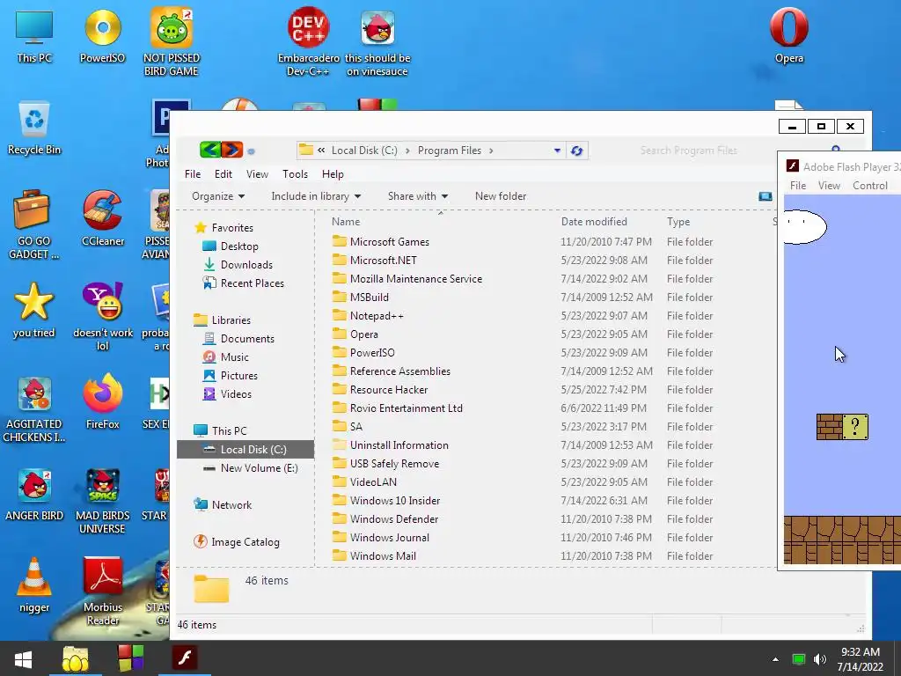Image resolution: width=901 pixels, height=676 pixels.
Task: Launch Opera from the desktop
Action: (789, 35)
